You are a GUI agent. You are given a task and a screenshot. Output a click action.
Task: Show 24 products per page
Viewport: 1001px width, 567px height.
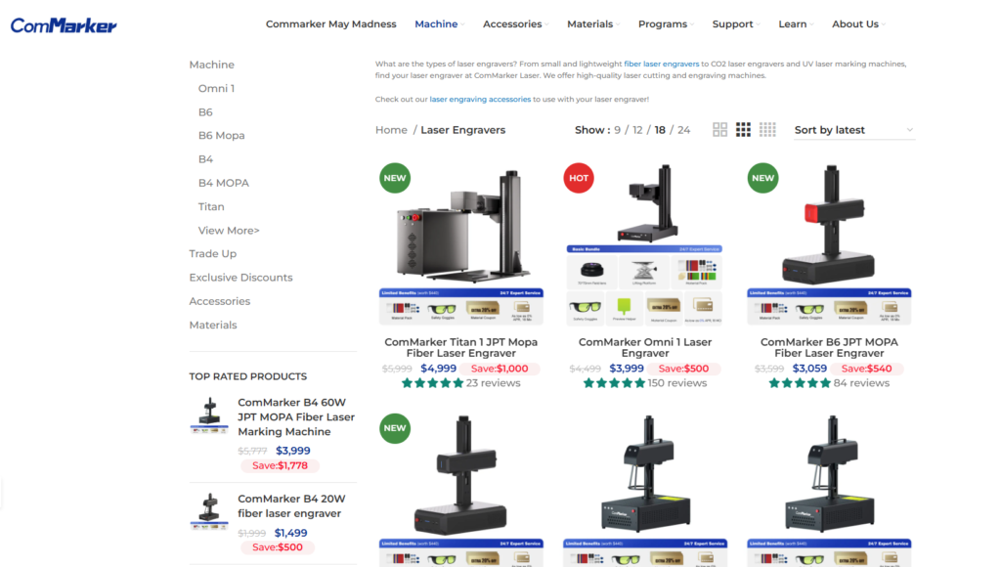(x=683, y=130)
